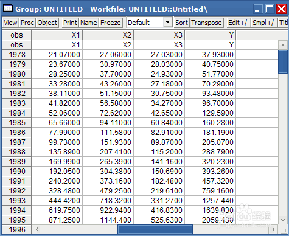Click the Freeze button
Image resolution: width=289 pixels, height=236 pixels.
(111, 23)
